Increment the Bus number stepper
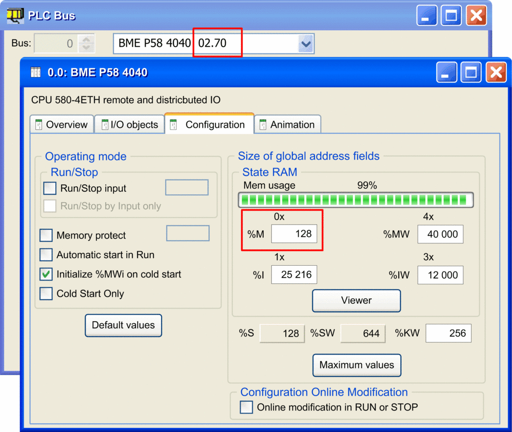The image size is (512, 432). 87,40
